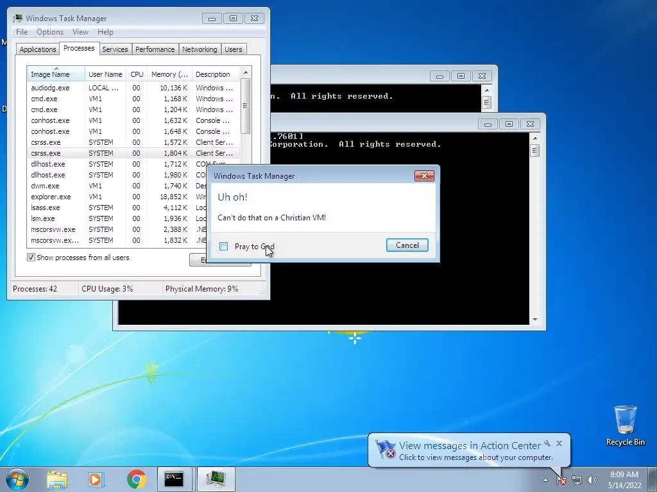Sort processes by Image Name column
The width and height of the screenshot is (657, 492).
click(x=56, y=74)
